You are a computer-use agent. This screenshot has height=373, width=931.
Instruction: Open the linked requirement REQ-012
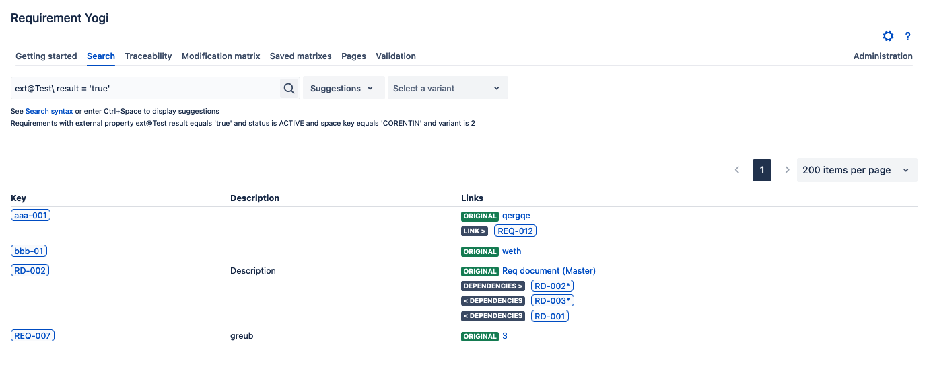pos(515,231)
